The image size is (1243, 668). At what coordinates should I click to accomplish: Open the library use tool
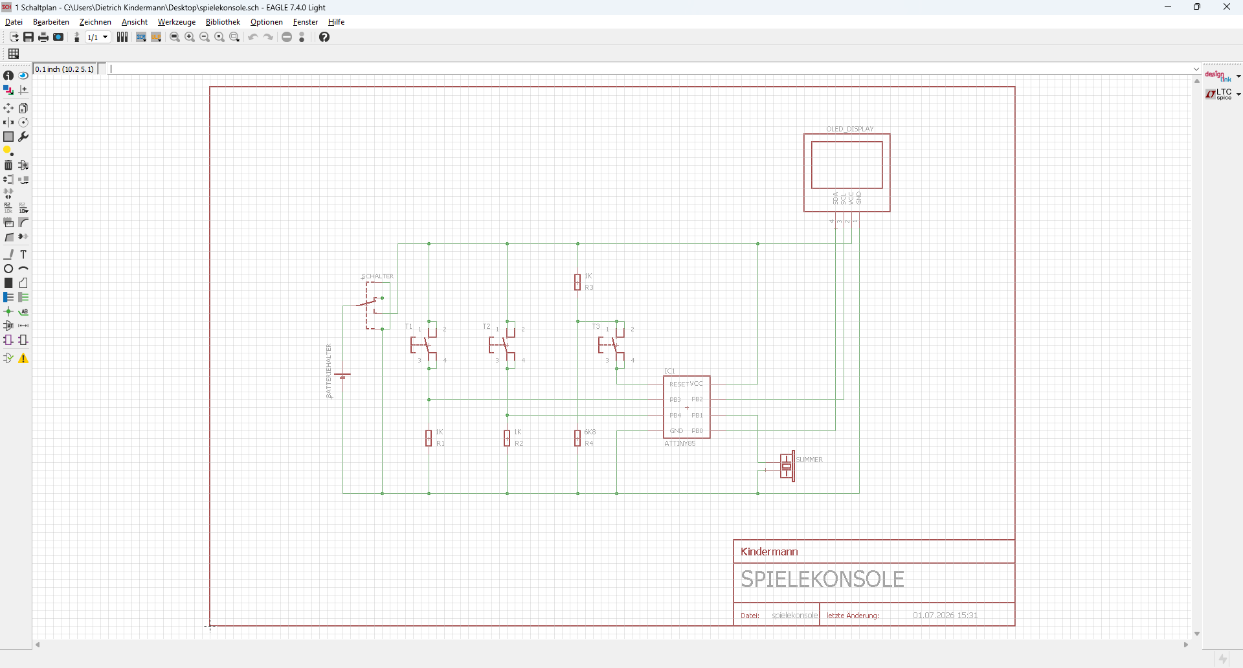point(122,38)
